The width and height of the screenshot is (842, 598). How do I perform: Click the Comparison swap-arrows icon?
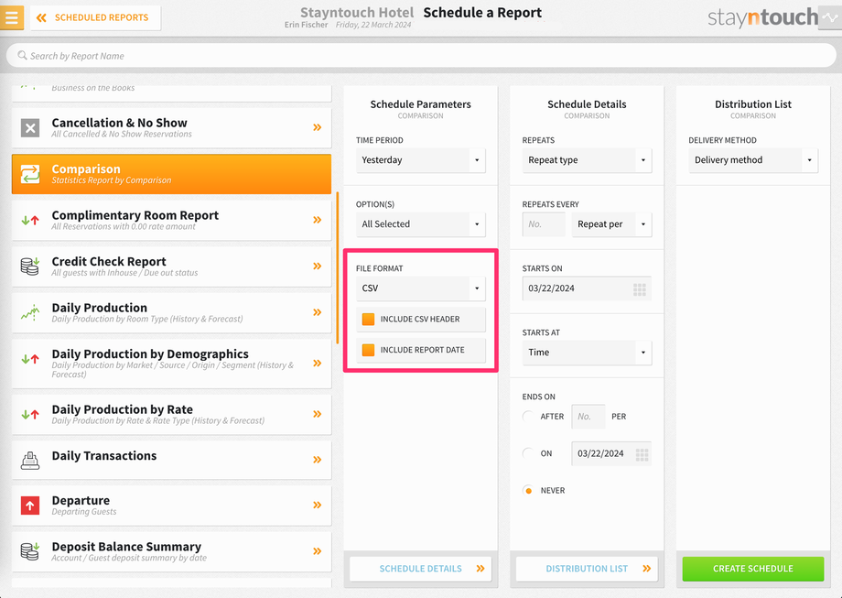point(30,174)
